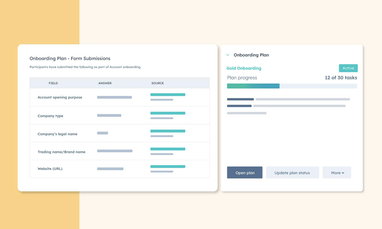Image resolution: width=382 pixels, height=229 pixels.
Task: Open the More dropdown button
Action: click(x=337, y=173)
